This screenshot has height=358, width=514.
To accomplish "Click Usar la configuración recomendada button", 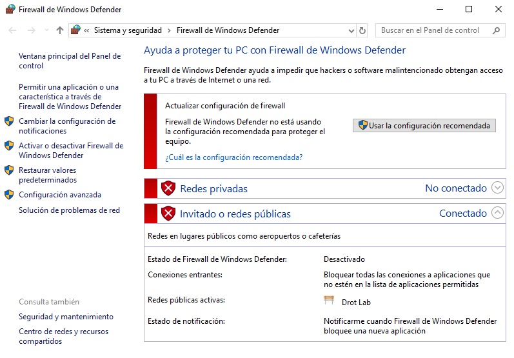I will (424, 126).
